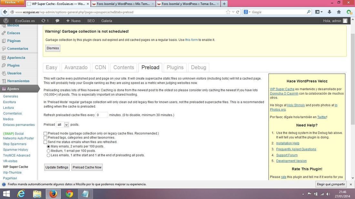Open Páginas in the sidebar
Image resolution: width=355 pixels, height=199 pixels.
[x=14, y=41]
